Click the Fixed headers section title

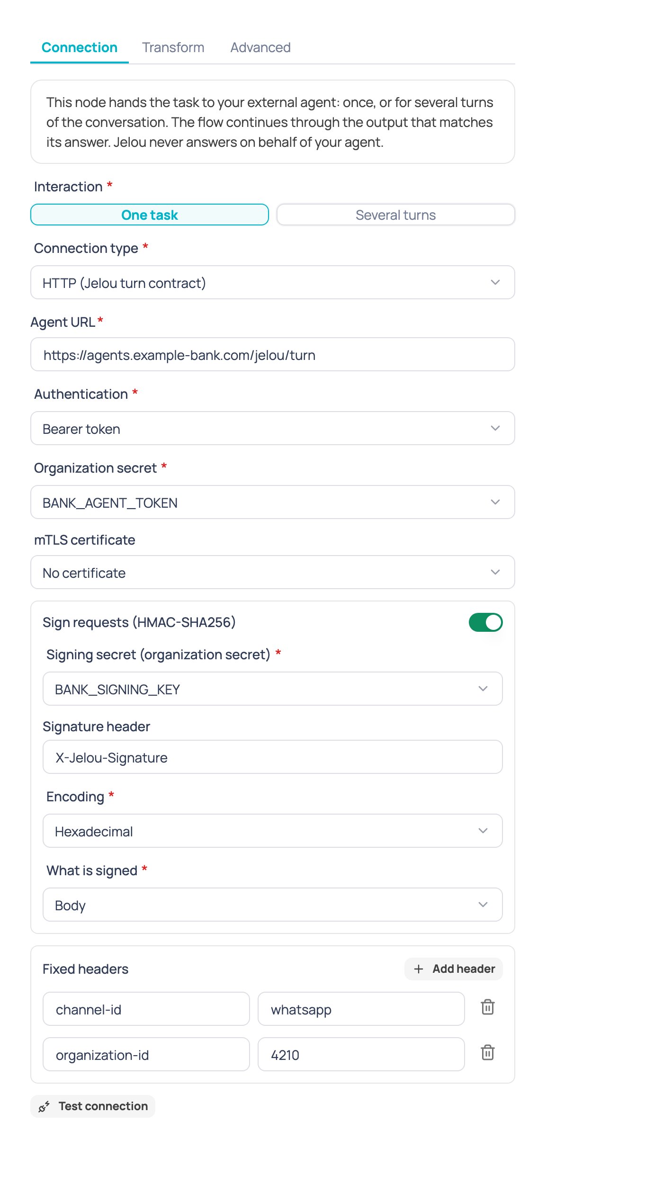[85, 969]
